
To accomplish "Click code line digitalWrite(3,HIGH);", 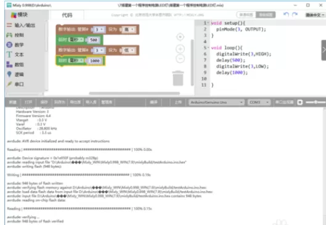I will pos(243,54).
